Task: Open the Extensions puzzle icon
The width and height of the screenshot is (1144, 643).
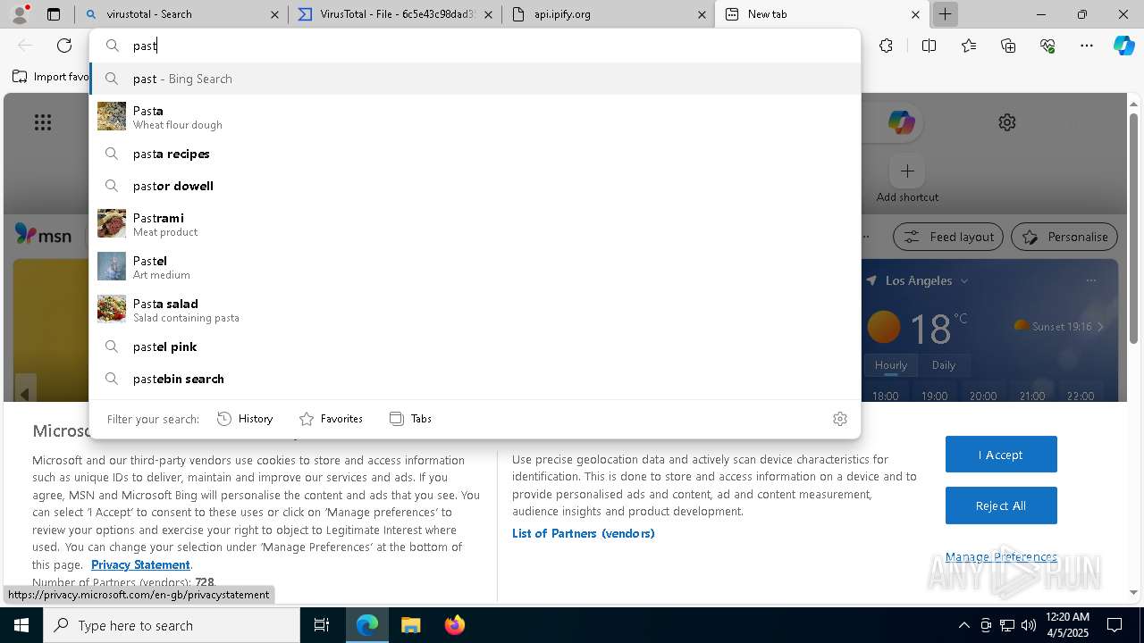Action: tap(886, 46)
